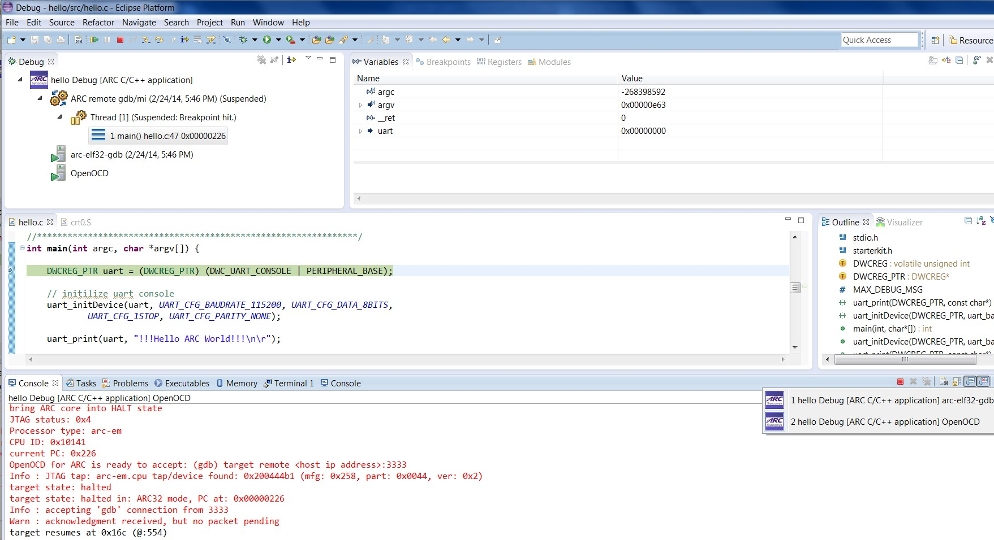
Task: Switch to the Breakpoints tab
Action: tap(444, 62)
